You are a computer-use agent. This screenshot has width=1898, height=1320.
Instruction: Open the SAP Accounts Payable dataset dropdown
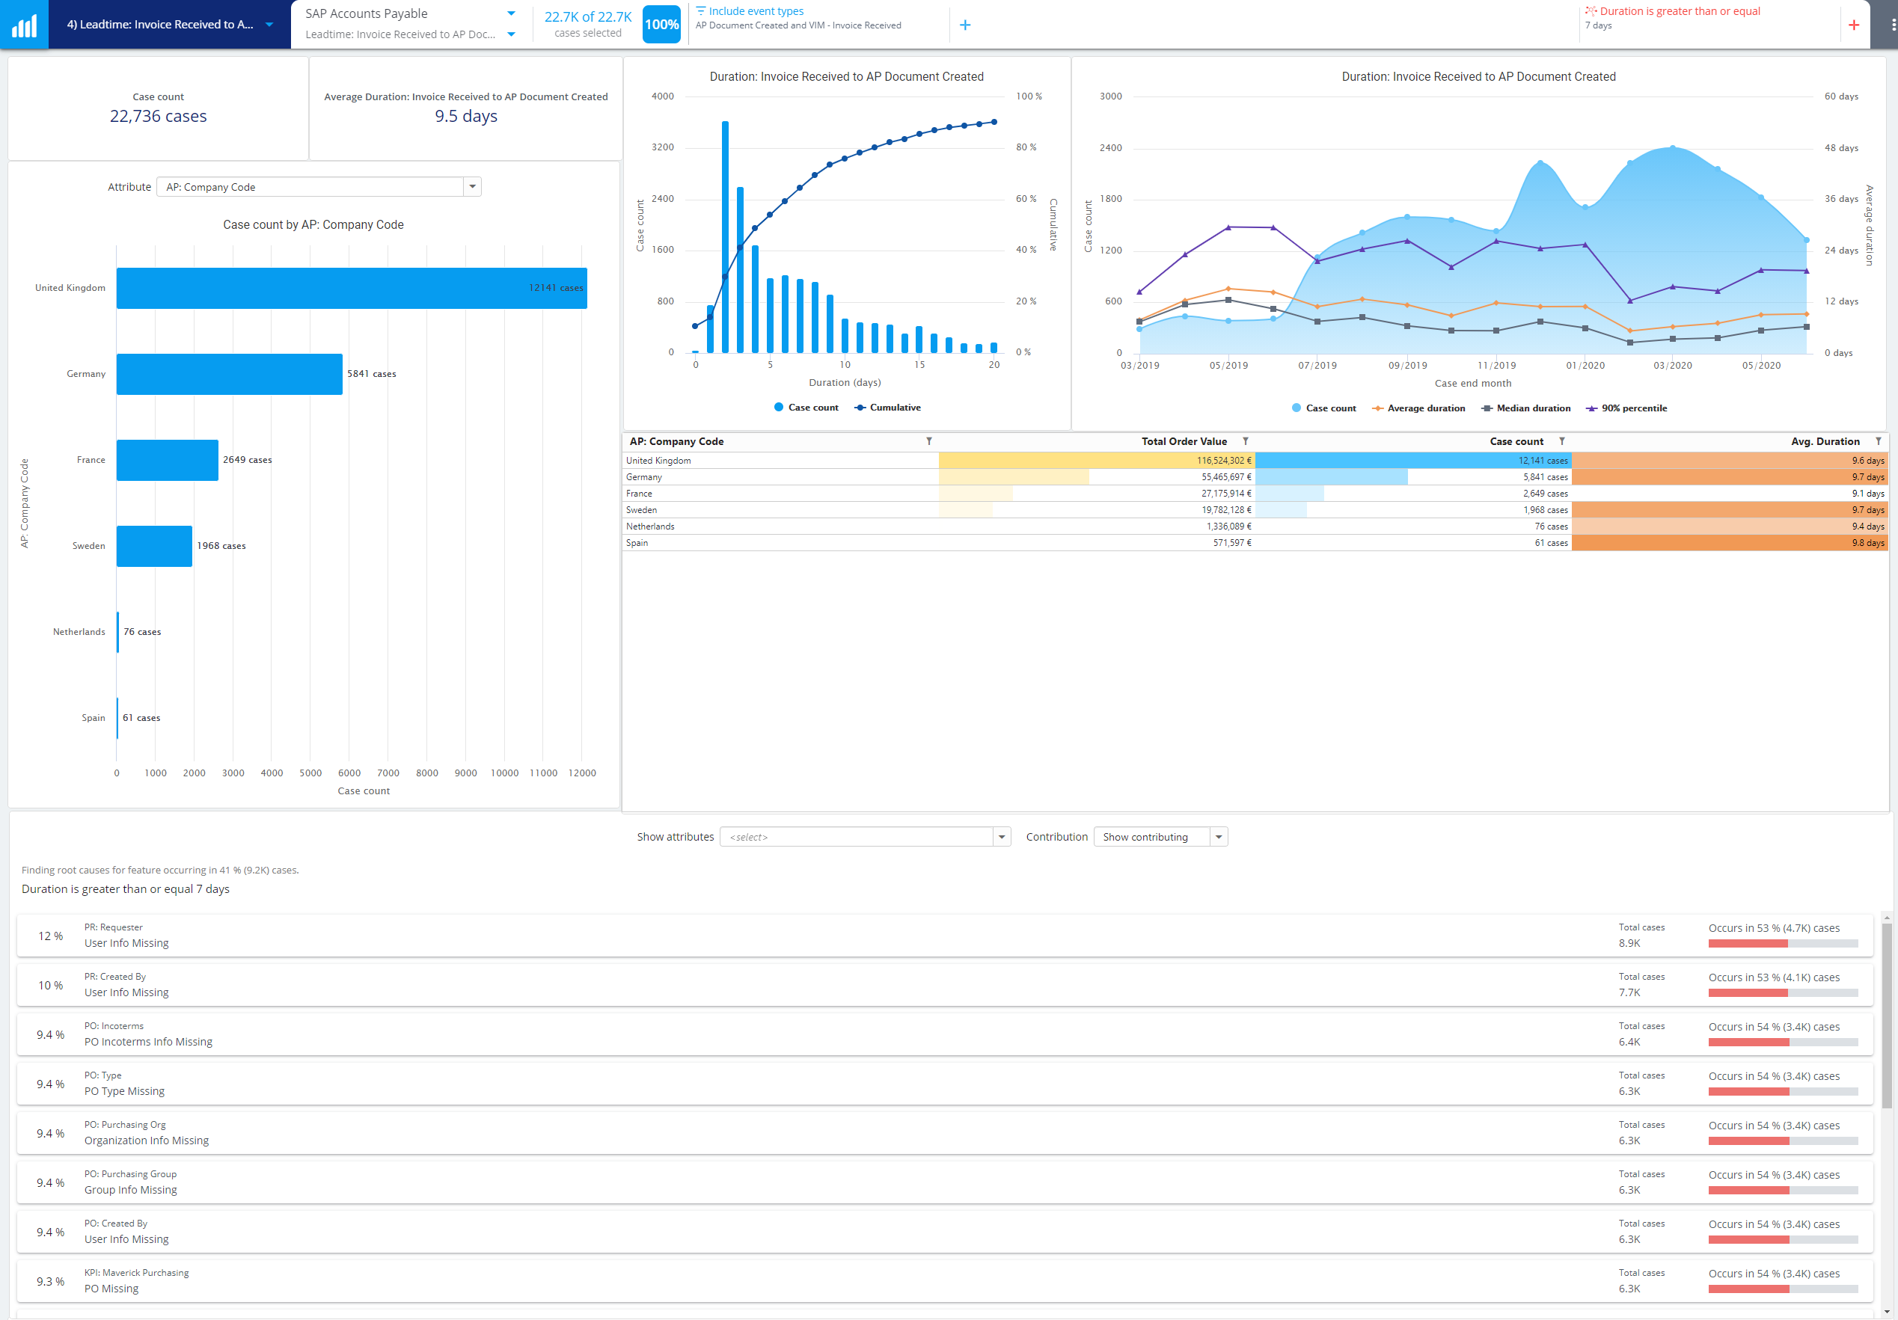pos(512,13)
